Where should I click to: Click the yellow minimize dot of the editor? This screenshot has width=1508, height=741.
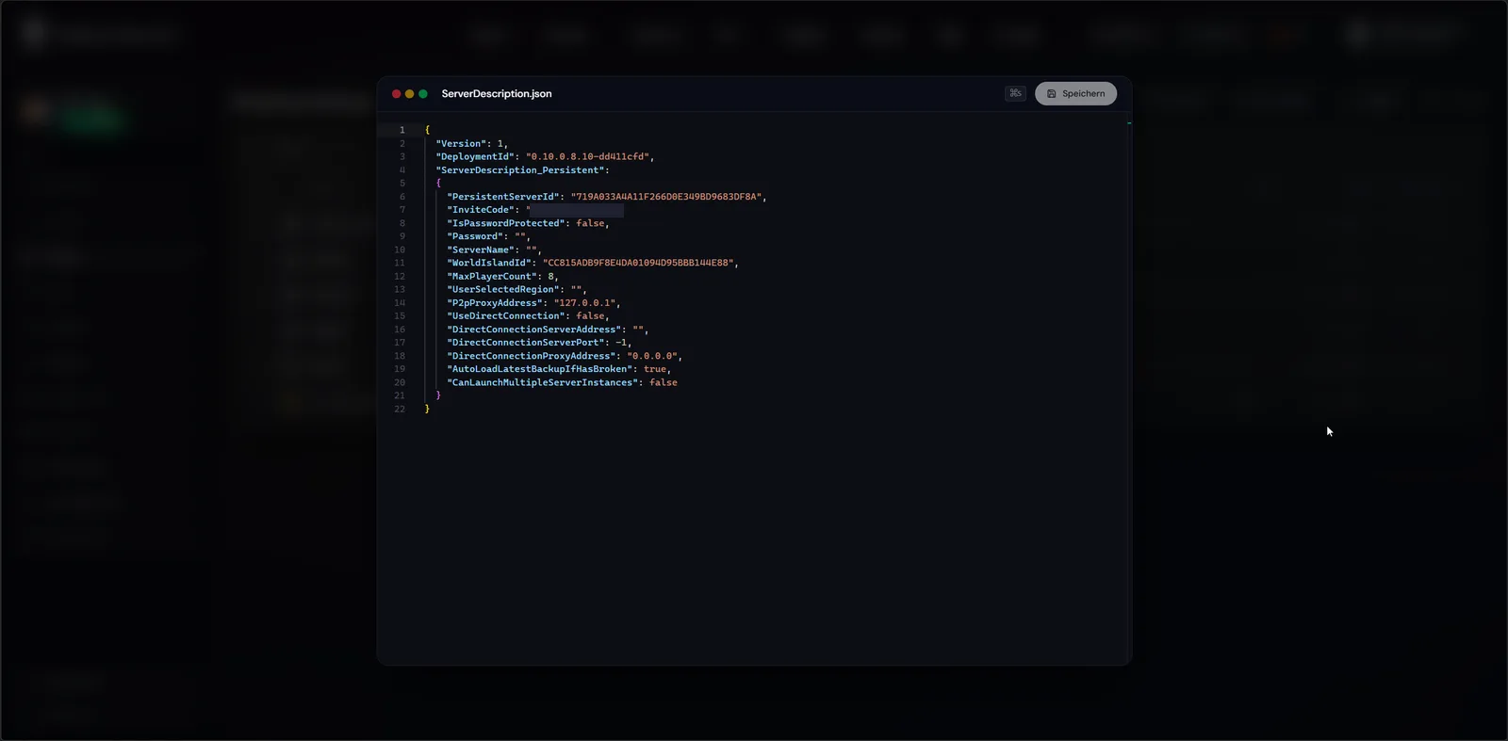pos(409,93)
